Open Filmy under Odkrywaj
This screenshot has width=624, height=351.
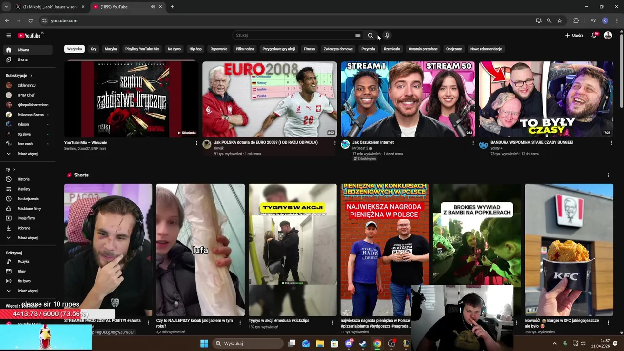[x=28, y=271]
